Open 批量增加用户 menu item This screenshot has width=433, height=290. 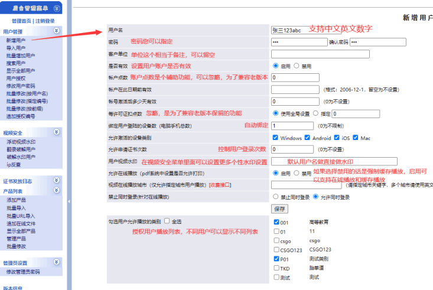click(x=20, y=55)
